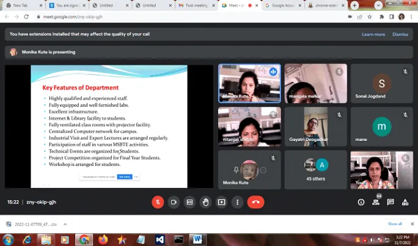Viewport: 418px width, 246px height.
Task: Open the 45 others participants tile
Action: click(x=315, y=170)
